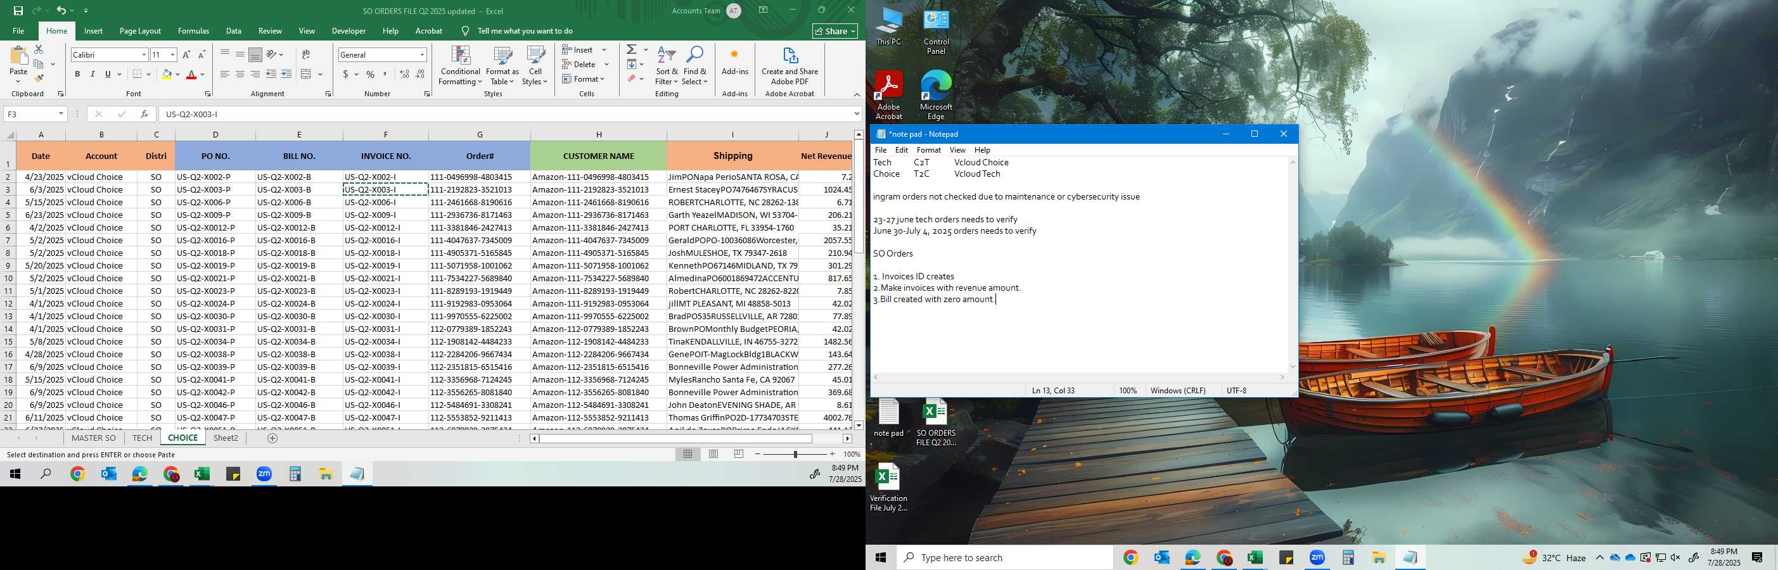Screen dimensions: 1778x570
Task: Switch to Page Layout view in status bar
Action: pos(713,454)
